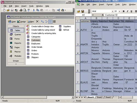Click the New button in database window
The width and height of the screenshot is (137, 103).
coord(31,22)
